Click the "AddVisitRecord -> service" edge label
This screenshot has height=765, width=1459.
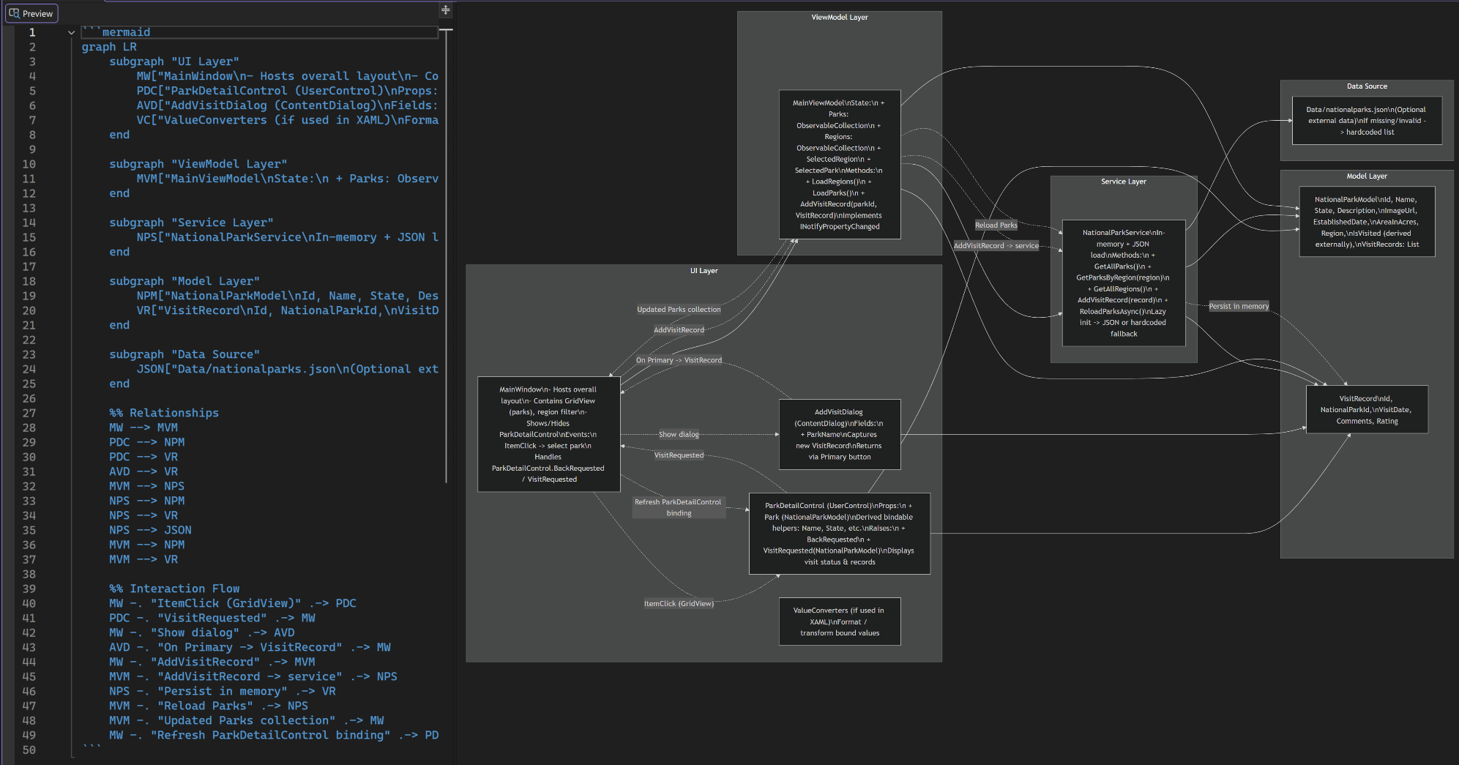pyautogui.click(x=996, y=246)
